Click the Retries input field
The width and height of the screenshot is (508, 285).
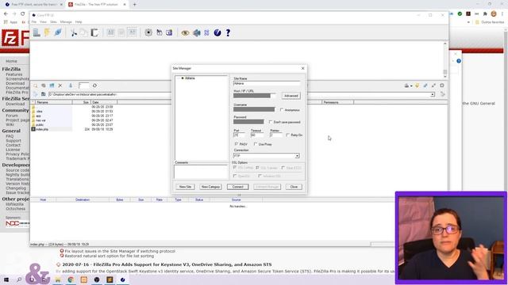click(276, 135)
